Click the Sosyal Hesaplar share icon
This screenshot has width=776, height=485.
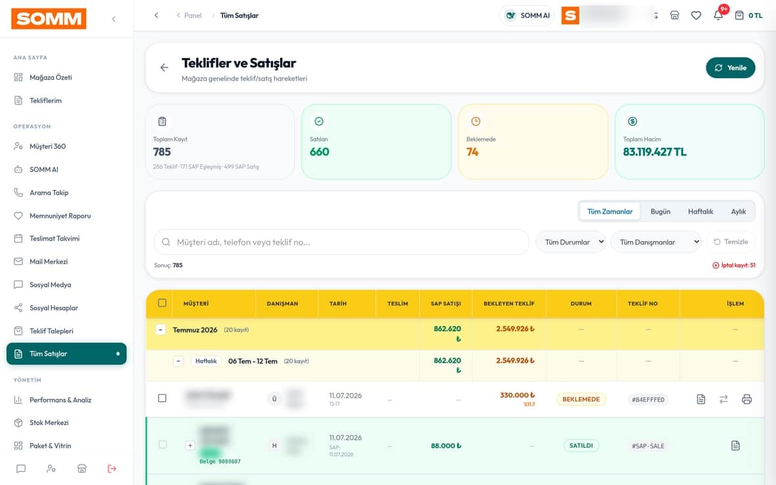[18, 308]
